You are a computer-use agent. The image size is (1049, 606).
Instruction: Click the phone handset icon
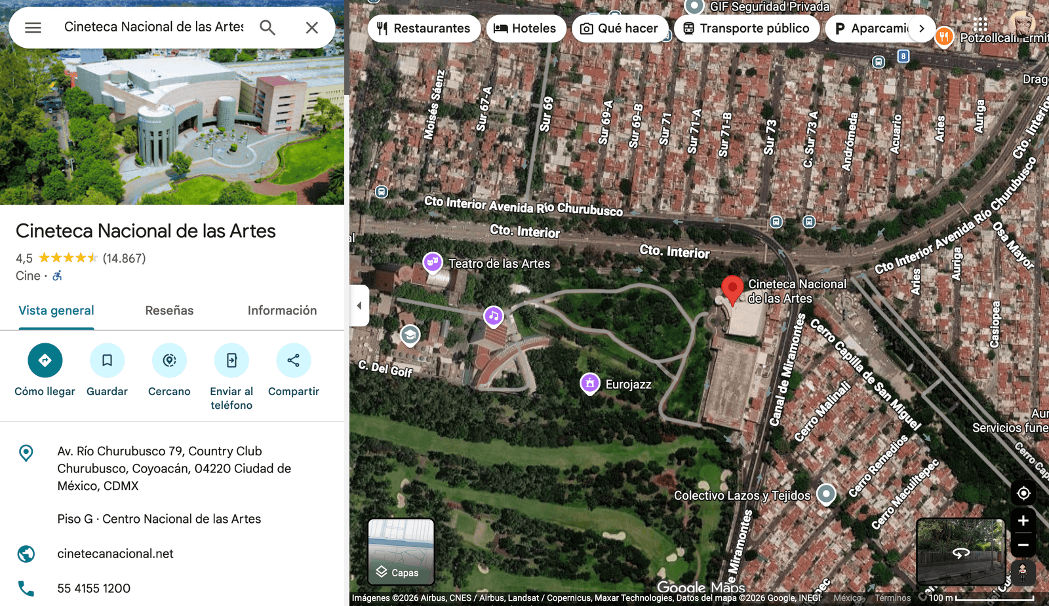point(26,588)
